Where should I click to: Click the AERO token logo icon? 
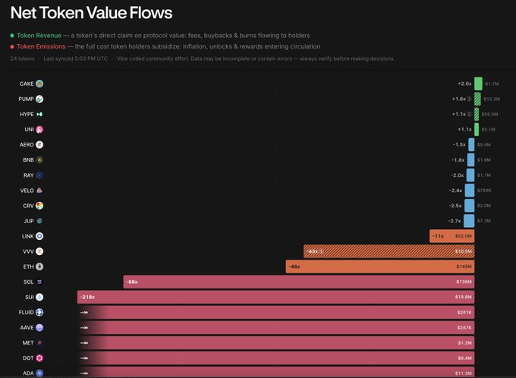pos(39,144)
